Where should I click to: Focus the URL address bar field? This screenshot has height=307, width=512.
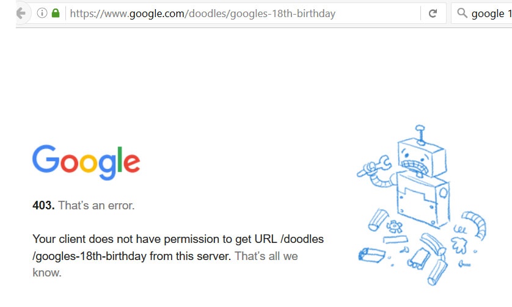click(x=243, y=13)
